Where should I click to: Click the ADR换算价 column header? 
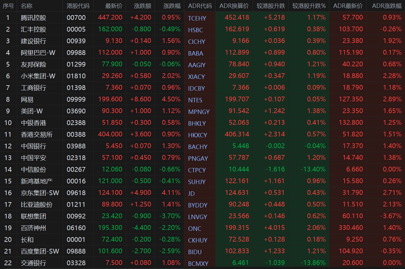tap(234, 6)
